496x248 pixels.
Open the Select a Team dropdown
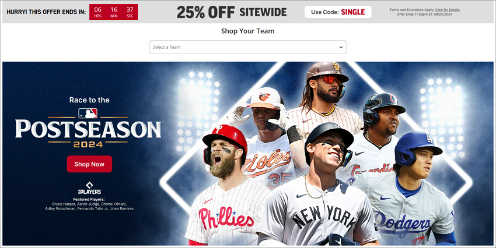247,47
